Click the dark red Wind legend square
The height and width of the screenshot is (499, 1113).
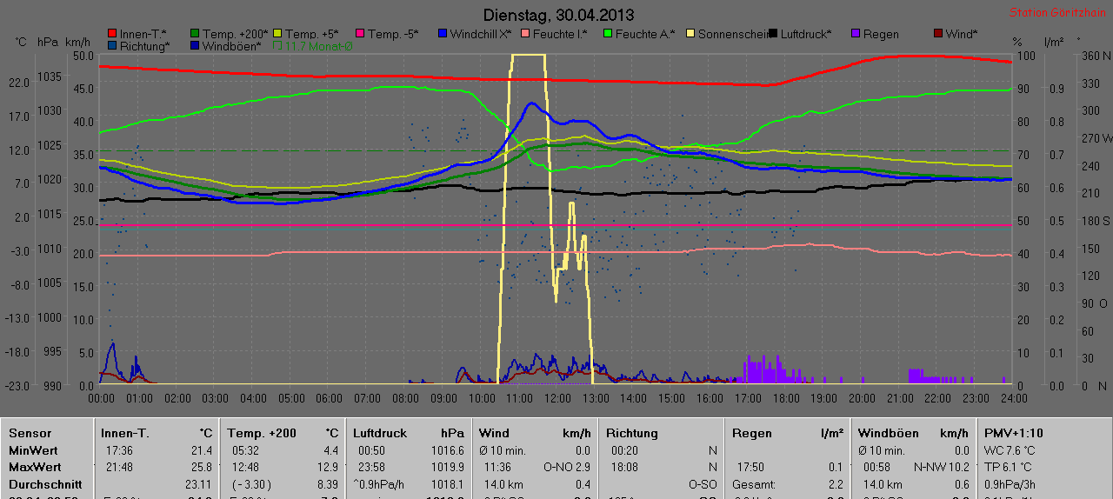(938, 34)
